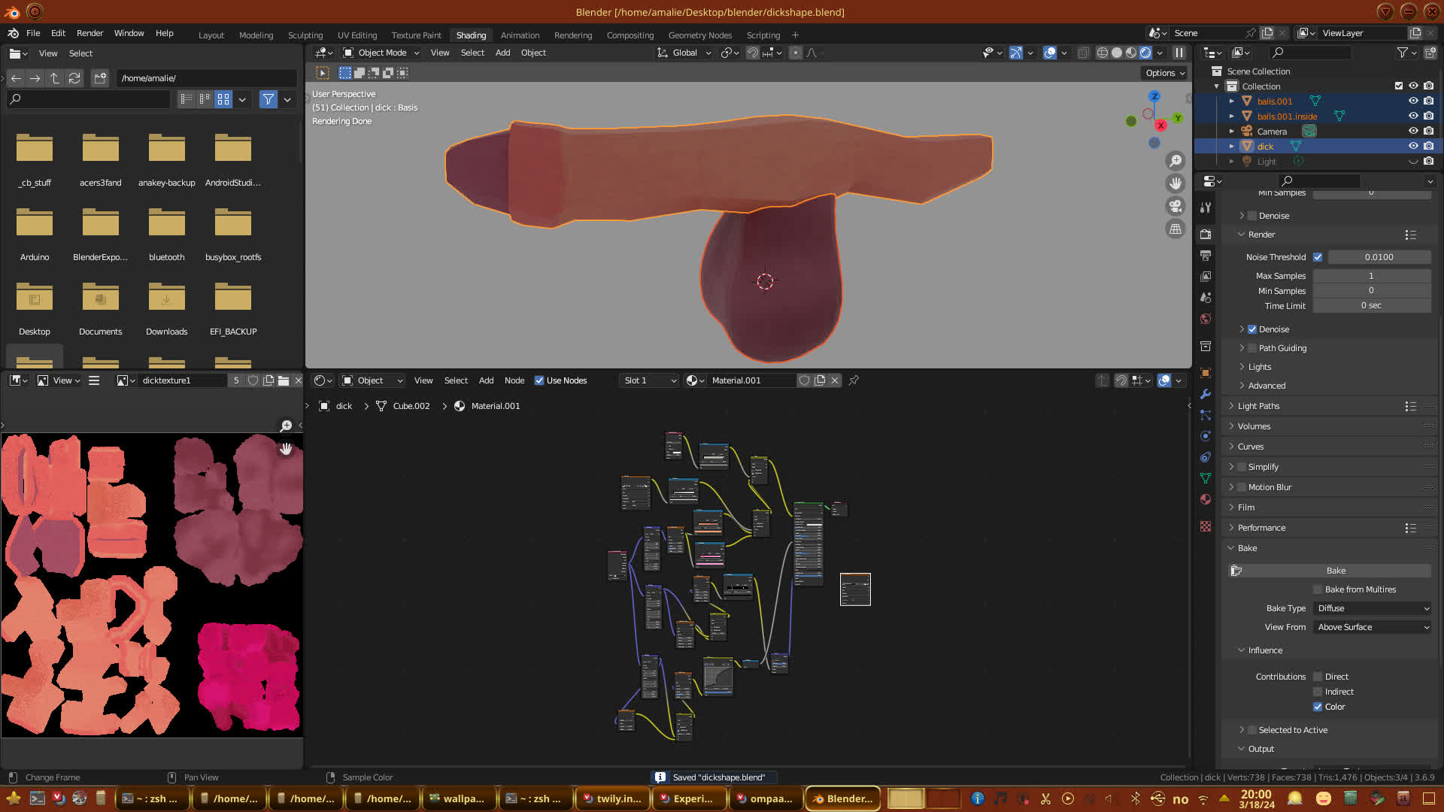Click the camera view icon in viewport
The image size is (1444, 812).
[x=1175, y=206]
